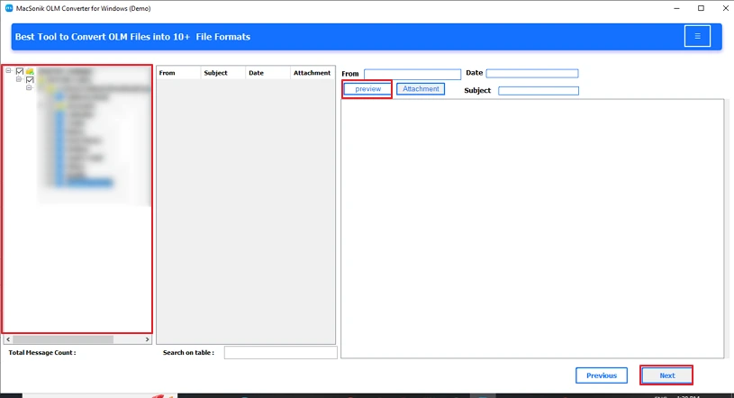734x398 pixels.
Task: Switch to the preview tab
Action: point(367,89)
